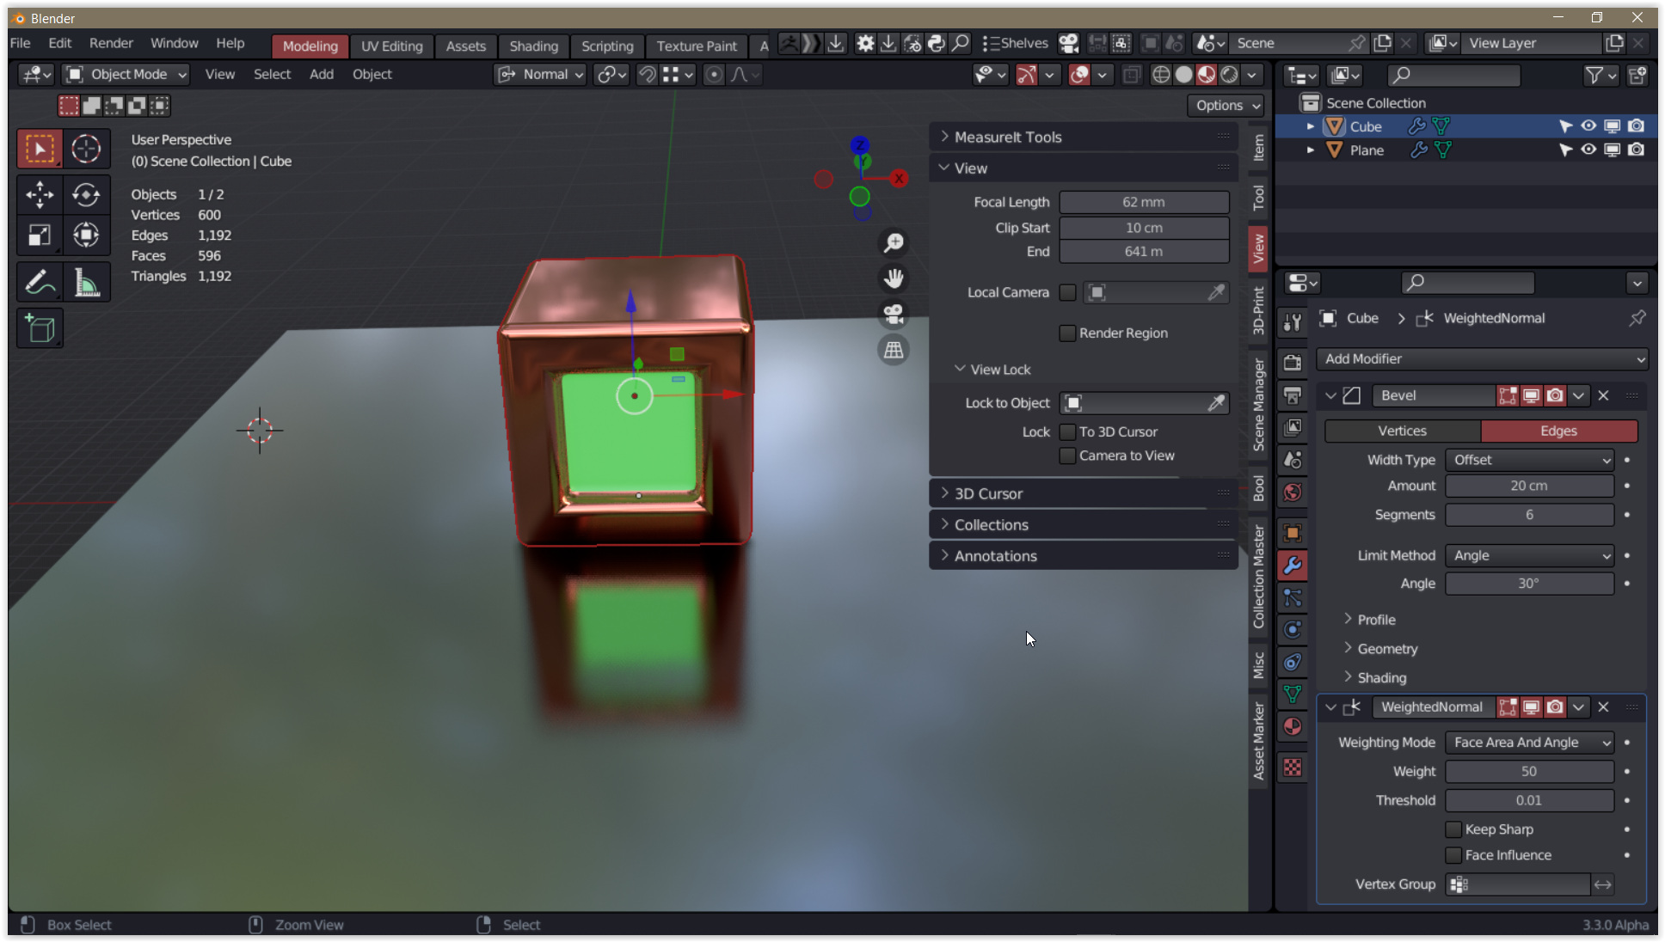Switch to orthographic grid view icon
1665x942 pixels.
click(894, 350)
